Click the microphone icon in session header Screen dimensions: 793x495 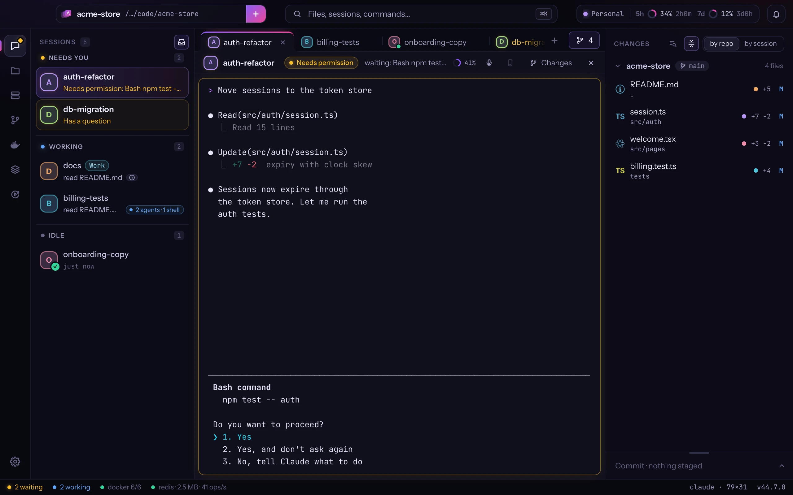[489, 63]
